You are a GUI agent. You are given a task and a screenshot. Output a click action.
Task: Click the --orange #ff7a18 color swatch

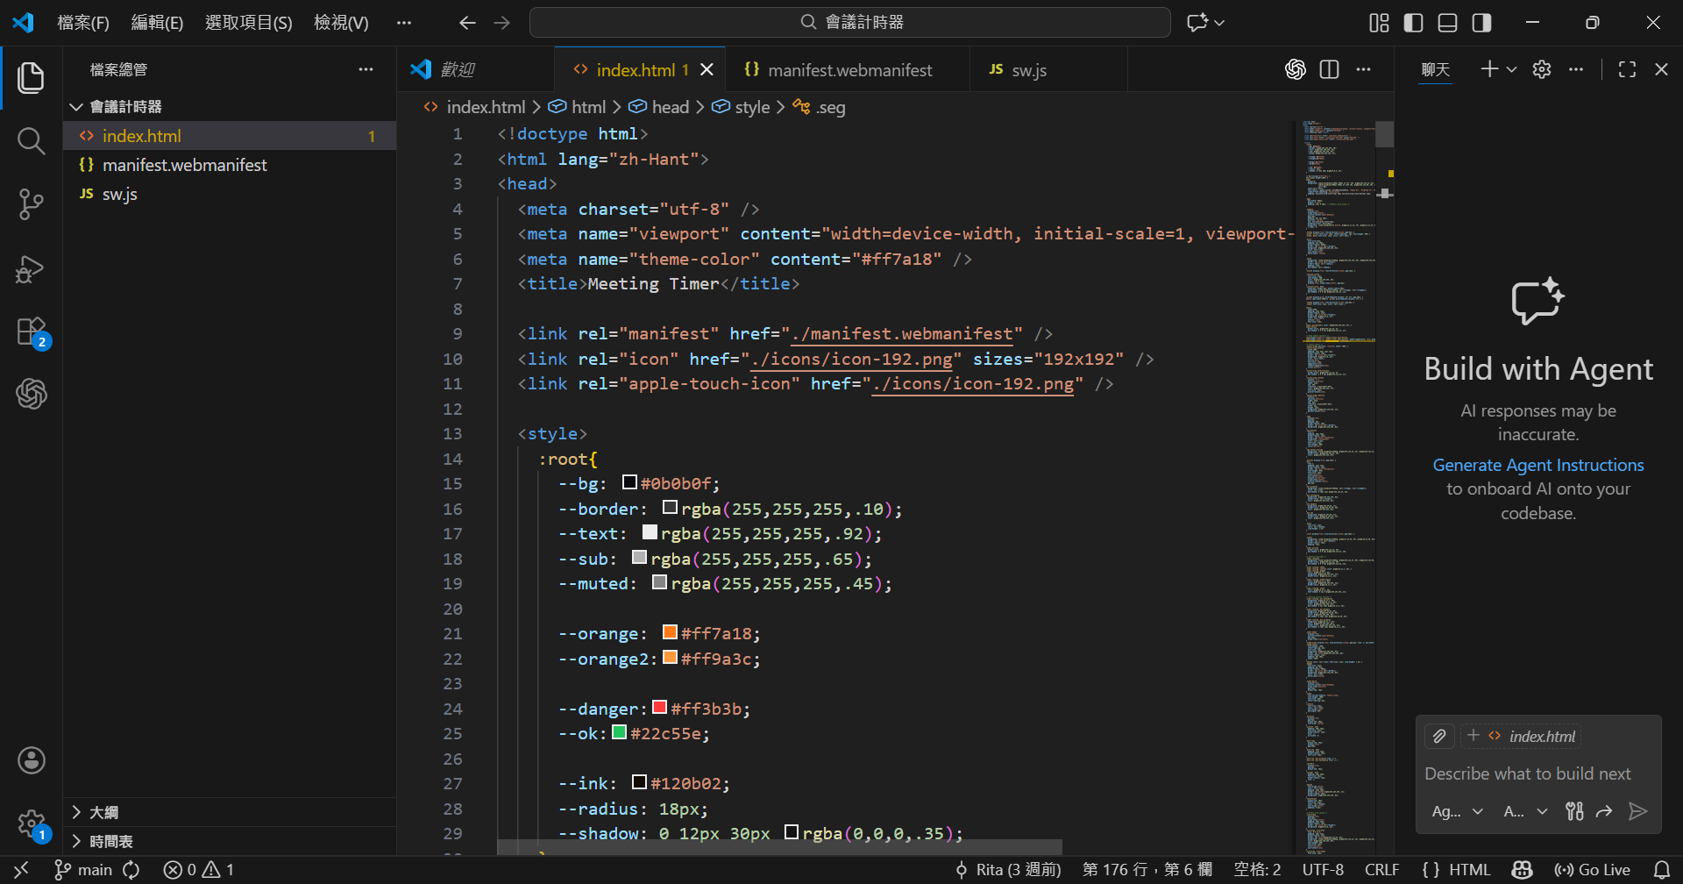(670, 632)
